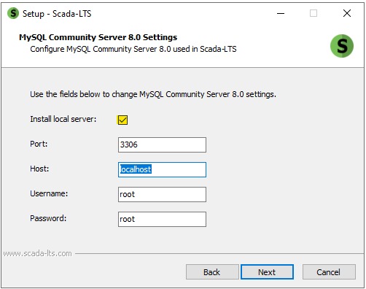The width and height of the screenshot is (366, 289).
Task: Toggle the Install local server checkbox
Action: tap(122, 120)
